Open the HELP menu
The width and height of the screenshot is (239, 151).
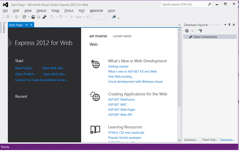point(112,11)
